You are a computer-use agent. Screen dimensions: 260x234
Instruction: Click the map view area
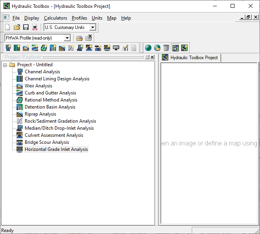[209, 143]
